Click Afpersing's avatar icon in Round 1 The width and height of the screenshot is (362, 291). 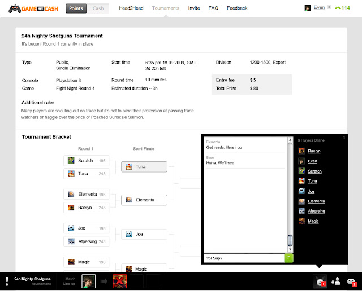coord(71,241)
